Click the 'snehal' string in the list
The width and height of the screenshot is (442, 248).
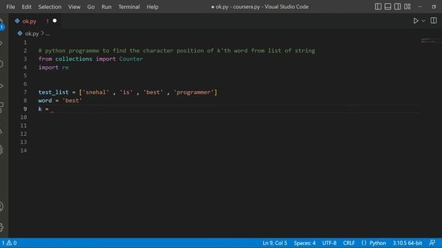(x=95, y=92)
